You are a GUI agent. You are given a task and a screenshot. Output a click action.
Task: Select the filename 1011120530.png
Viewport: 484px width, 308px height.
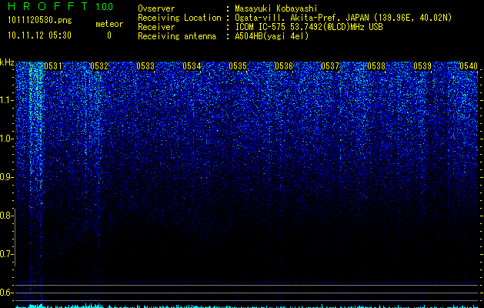coord(40,21)
